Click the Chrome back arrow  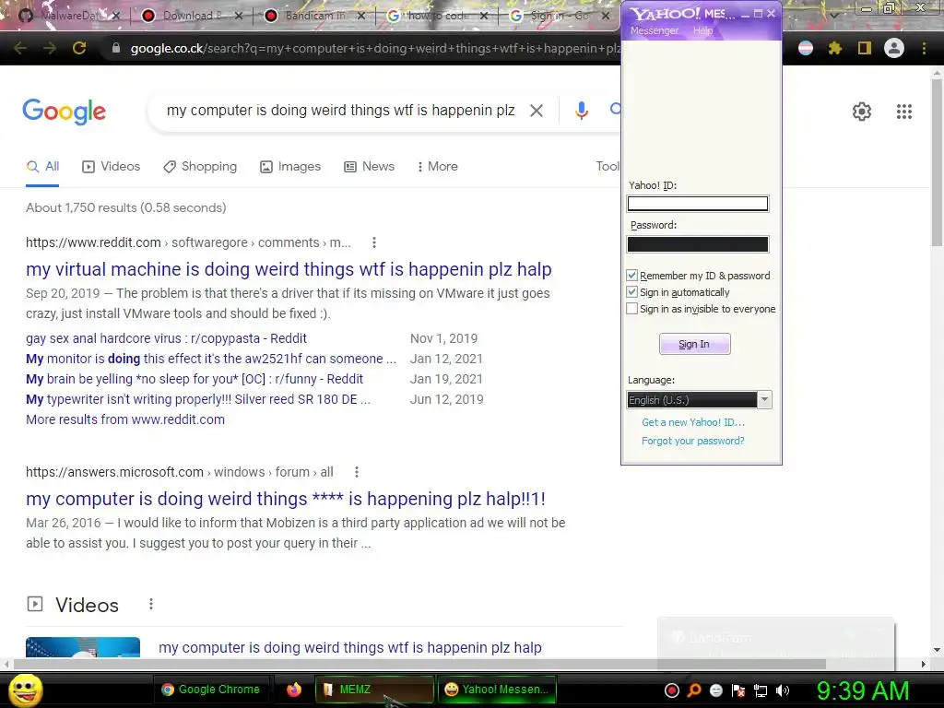(20, 48)
